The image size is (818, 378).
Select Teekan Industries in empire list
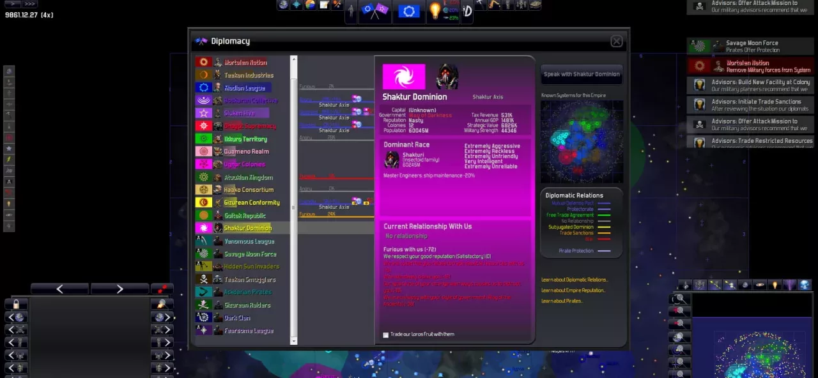pyautogui.click(x=242, y=75)
